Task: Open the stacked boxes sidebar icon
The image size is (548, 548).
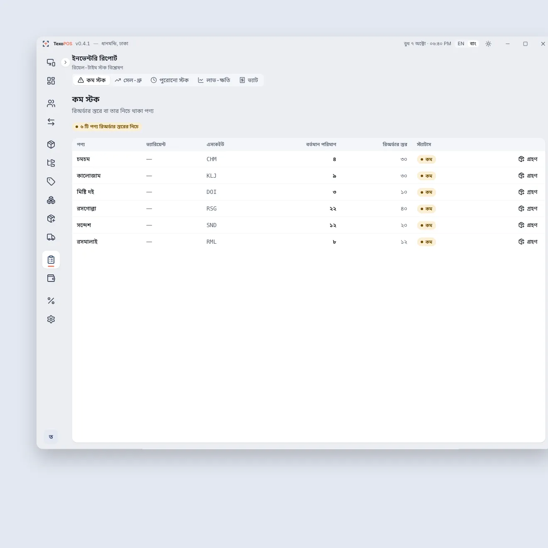Action: 51,200
